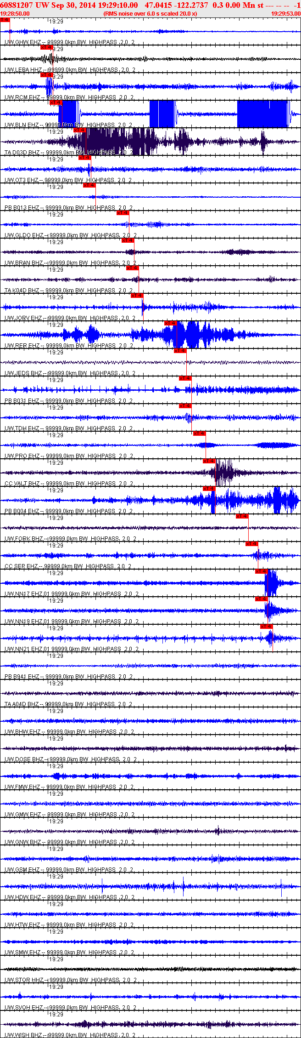Select the UW.WISH BHZ station label
The width and height of the screenshot is (301, 1038).
pyautogui.click(x=23, y=1035)
